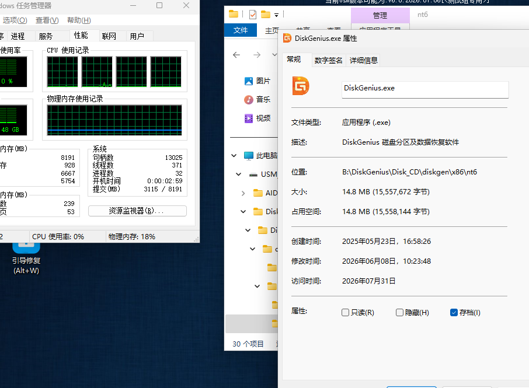Switch to Task Manager 联网 tab
This screenshot has width=529, height=388.
pyautogui.click(x=109, y=36)
